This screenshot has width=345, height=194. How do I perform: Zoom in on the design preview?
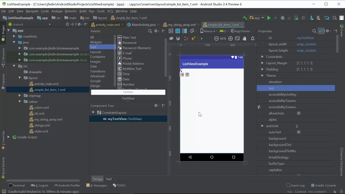tap(230, 39)
